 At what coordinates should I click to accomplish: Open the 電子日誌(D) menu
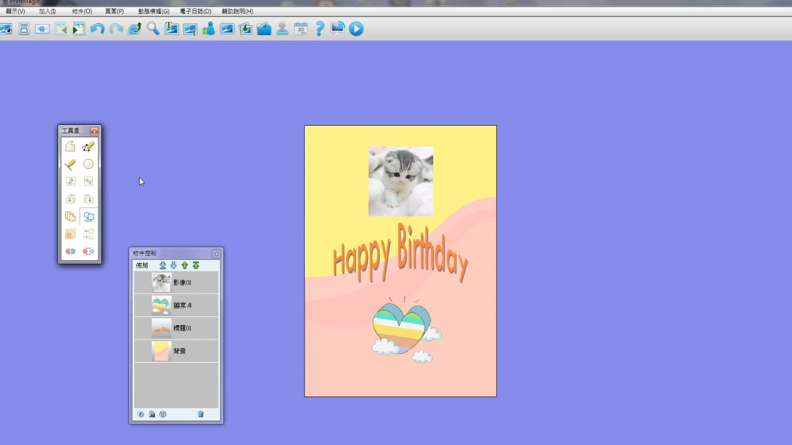click(196, 12)
